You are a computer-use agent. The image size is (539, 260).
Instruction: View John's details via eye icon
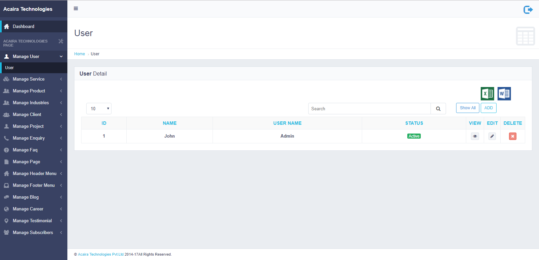(475, 136)
